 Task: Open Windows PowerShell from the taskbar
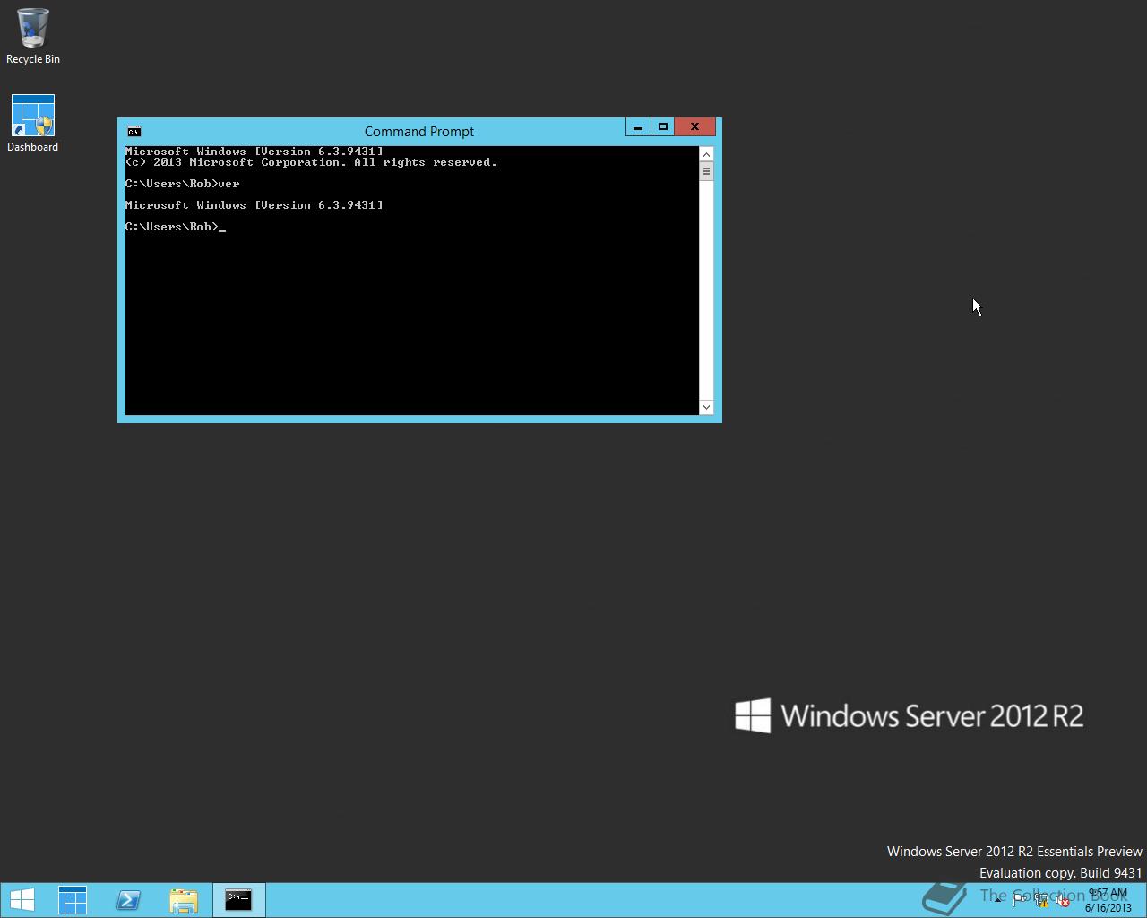(x=128, y=900)
